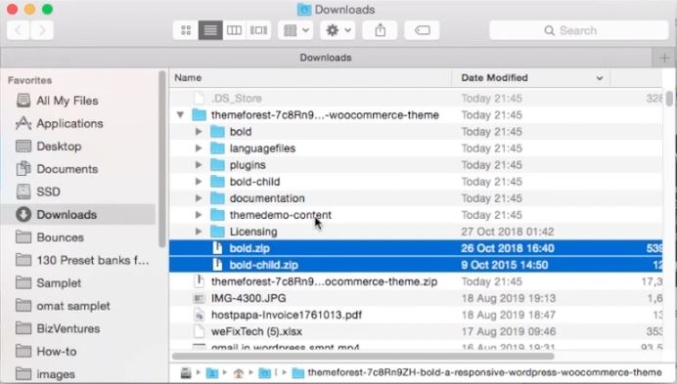Select the documentation folder row
Viewport: 677px width, 384px height.
pyautogui.click(x=416, y=198)
